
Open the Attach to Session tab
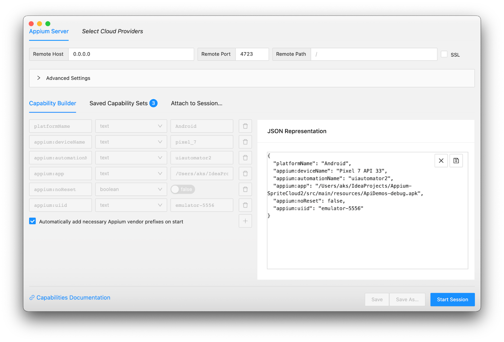[x=197, y=103]
